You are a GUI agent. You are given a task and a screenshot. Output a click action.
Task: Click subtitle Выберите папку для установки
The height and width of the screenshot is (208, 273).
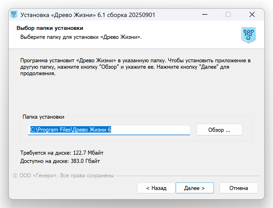pos(81,37)
